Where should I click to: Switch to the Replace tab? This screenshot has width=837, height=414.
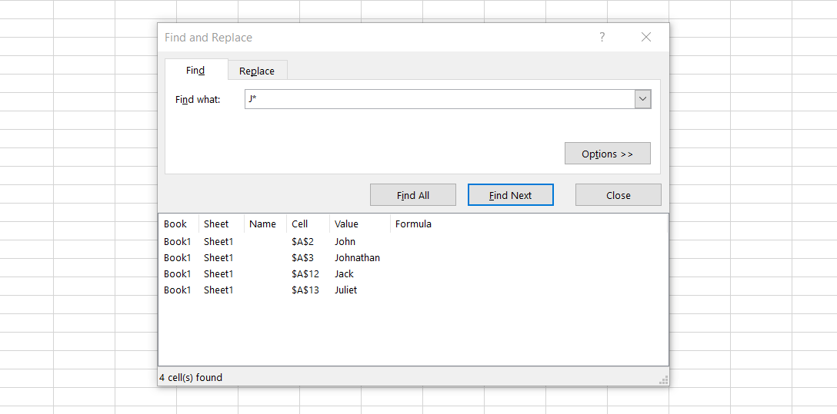257,71
